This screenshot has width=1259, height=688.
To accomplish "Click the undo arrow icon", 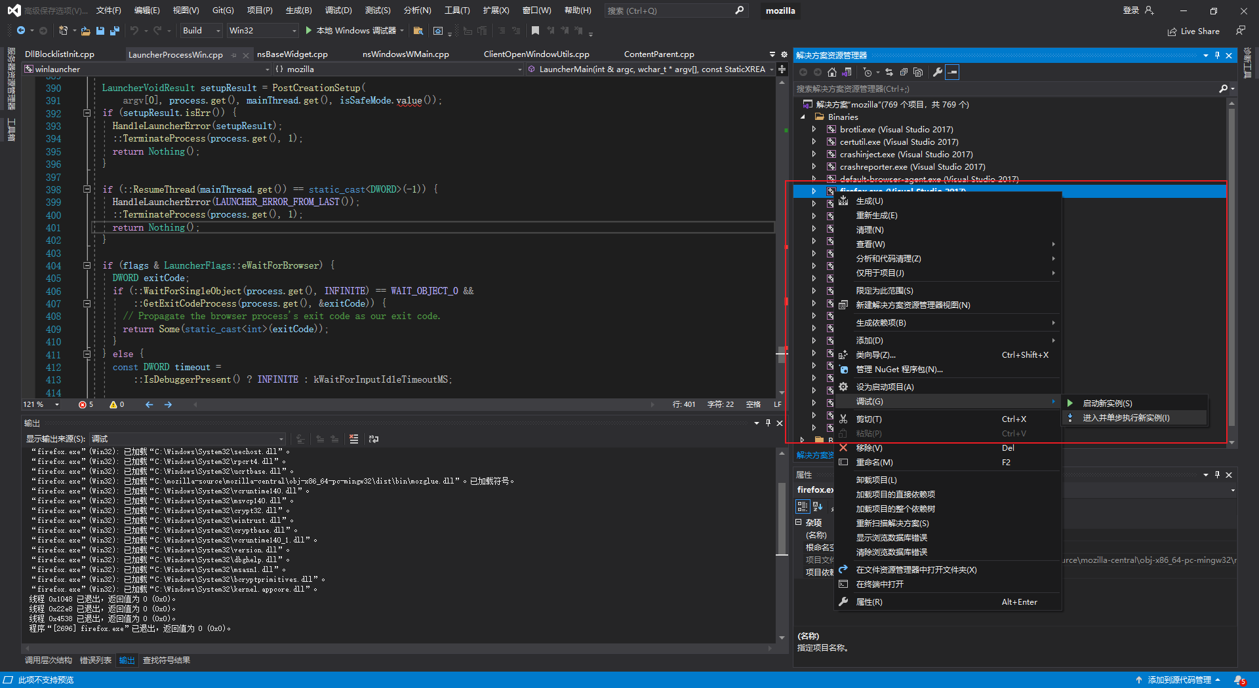I will [x=134, y=31].
